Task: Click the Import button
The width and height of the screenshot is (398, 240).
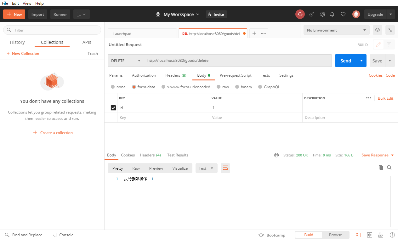Action: tap(38, 14)
